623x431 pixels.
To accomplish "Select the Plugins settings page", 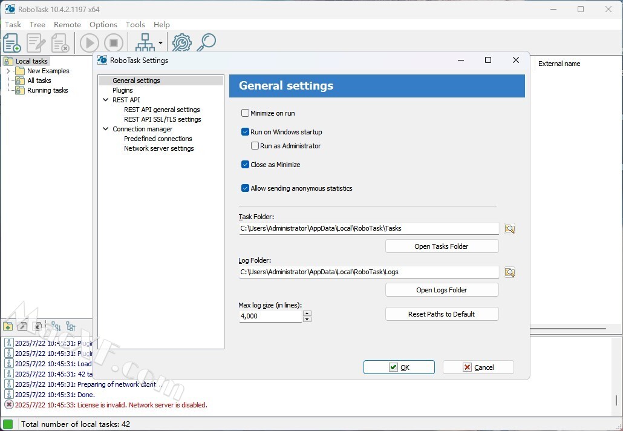I will pos(123,90).
